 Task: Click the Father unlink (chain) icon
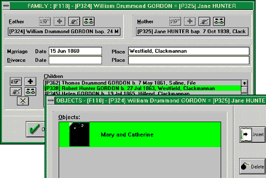89,22
